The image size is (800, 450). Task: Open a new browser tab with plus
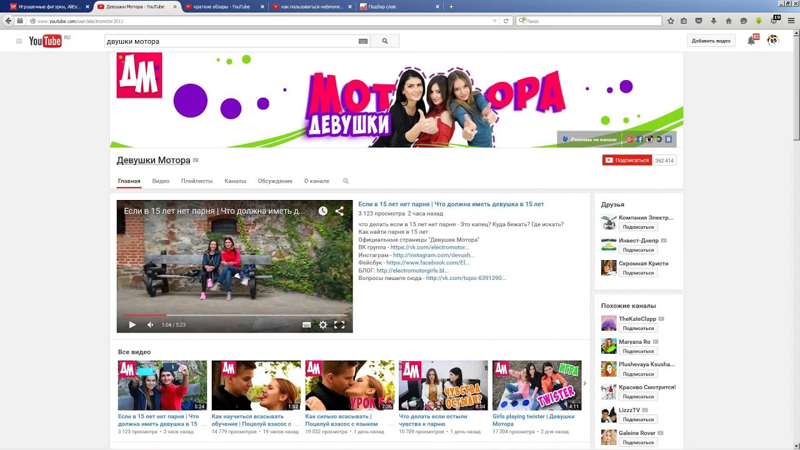point(451,6)
